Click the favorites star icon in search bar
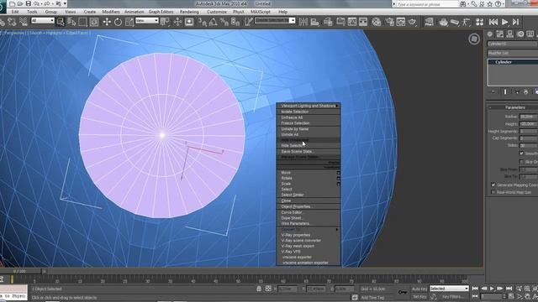 (490, 3)
